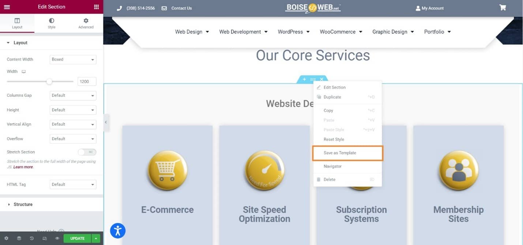Open the History icon in footer

click(x=32, y=238)
